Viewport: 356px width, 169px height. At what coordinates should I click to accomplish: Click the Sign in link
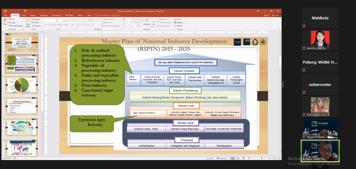pyautogui.click(x=266, y=15)
